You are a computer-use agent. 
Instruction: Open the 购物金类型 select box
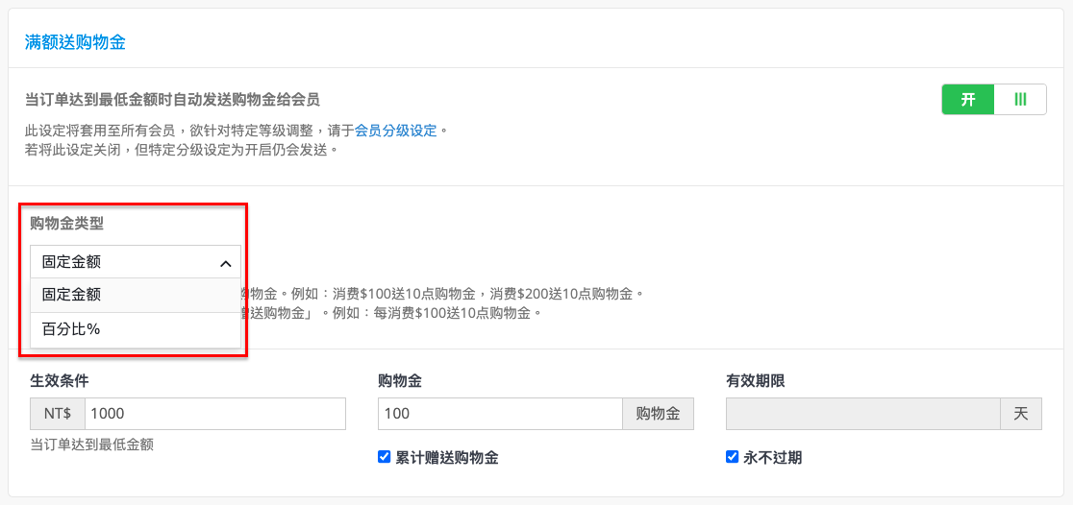pos(136,262)
